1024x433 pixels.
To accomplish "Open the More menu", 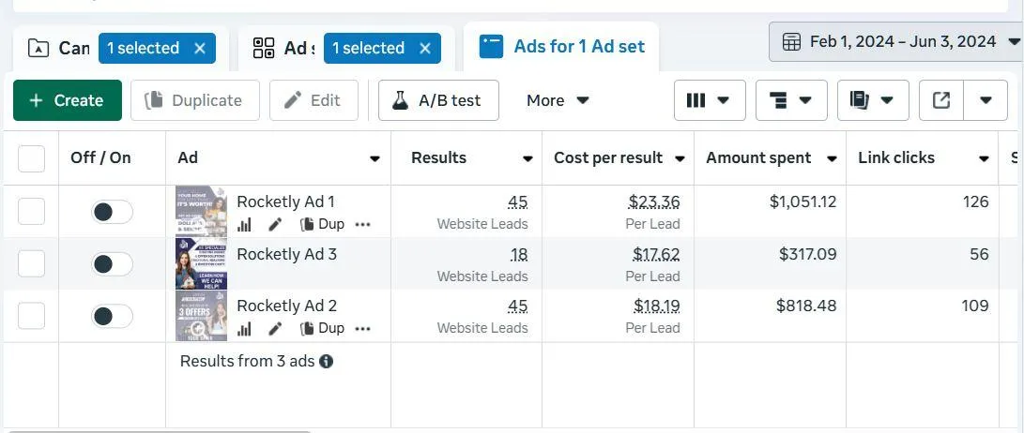I will pyautogui.click(x=558, y=100).
